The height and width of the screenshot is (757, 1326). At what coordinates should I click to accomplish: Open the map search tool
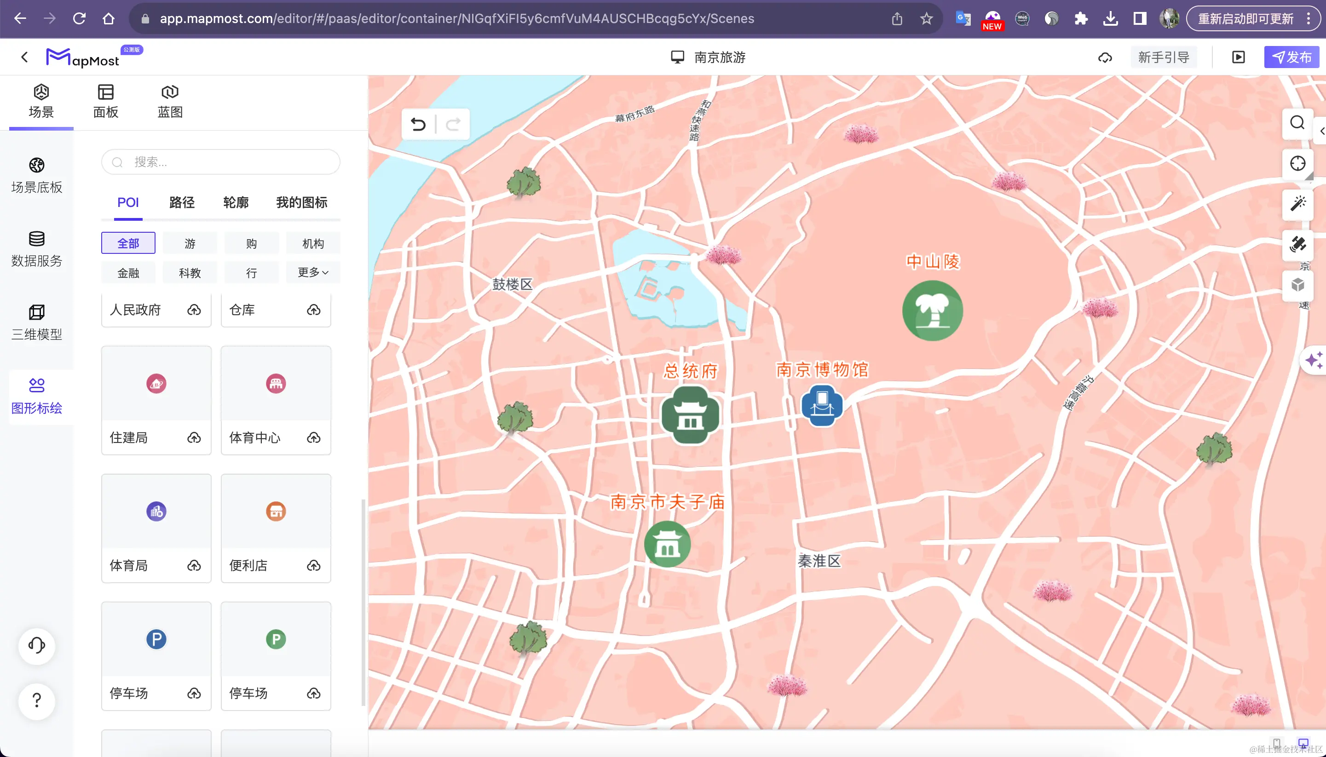pyautogui.click(x=1297, y=123)
